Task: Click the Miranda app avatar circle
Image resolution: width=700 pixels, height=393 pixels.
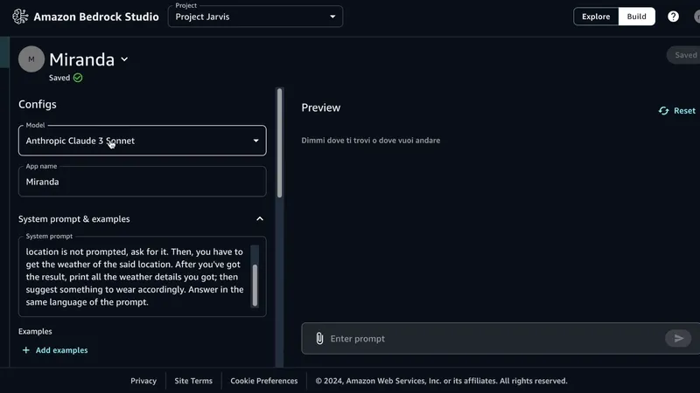Action: coord(31,59)
